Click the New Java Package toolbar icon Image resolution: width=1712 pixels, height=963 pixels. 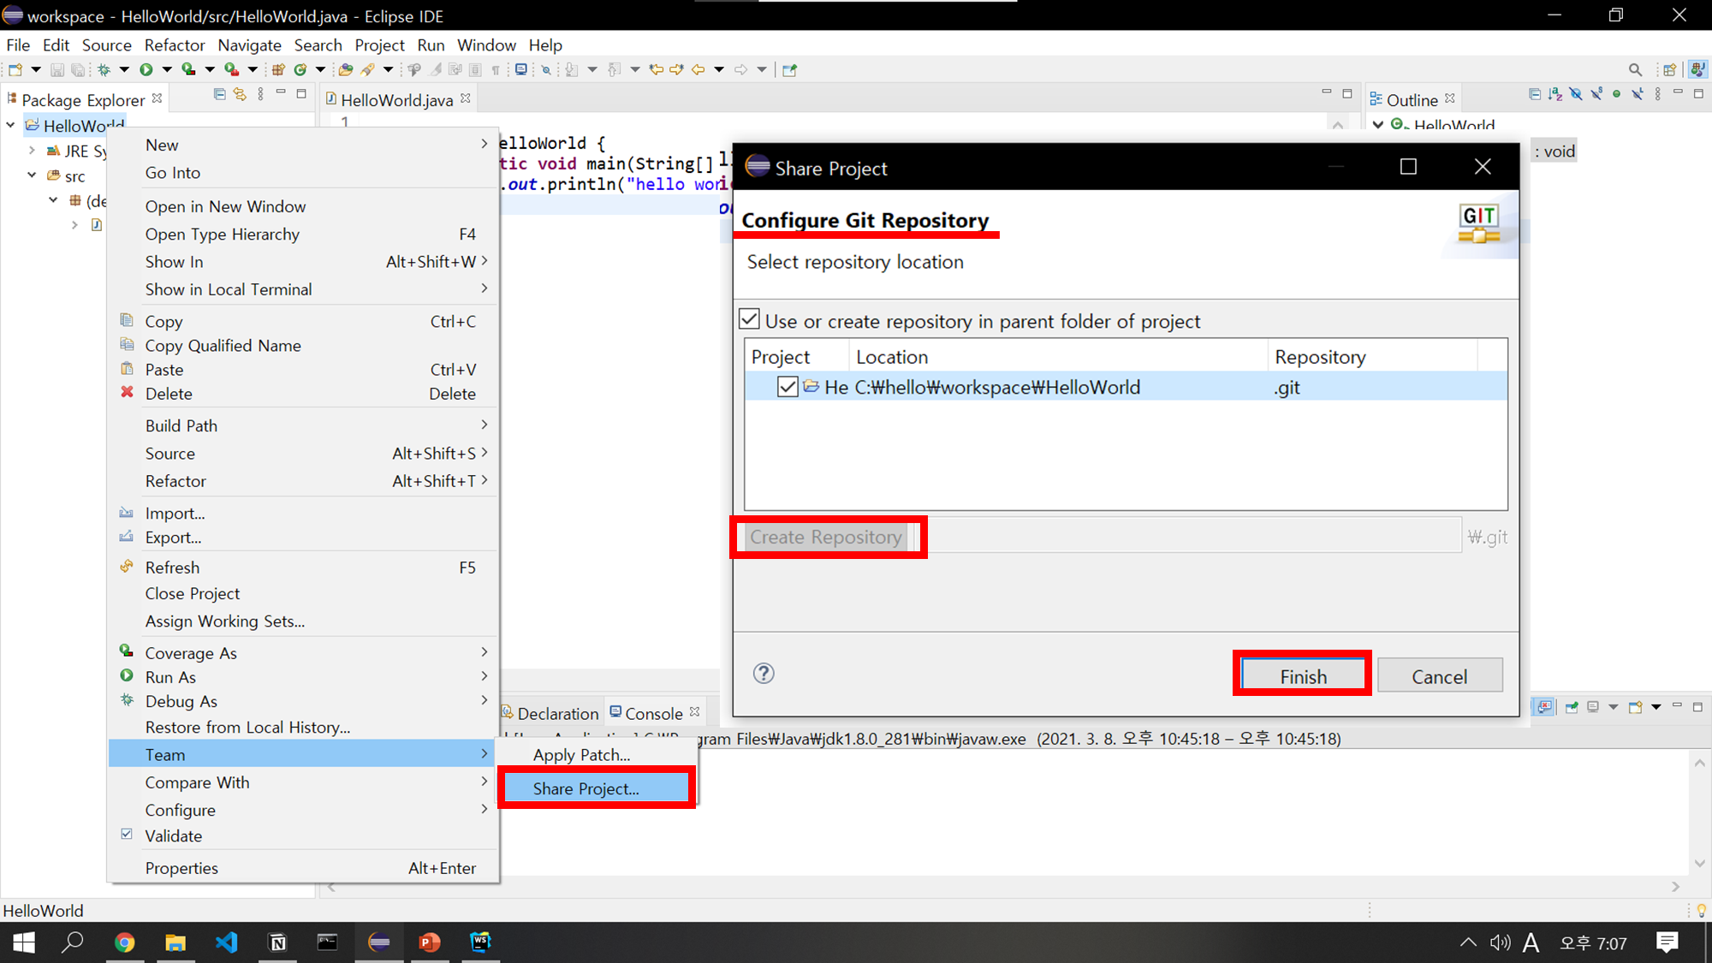tap(278, 69)
